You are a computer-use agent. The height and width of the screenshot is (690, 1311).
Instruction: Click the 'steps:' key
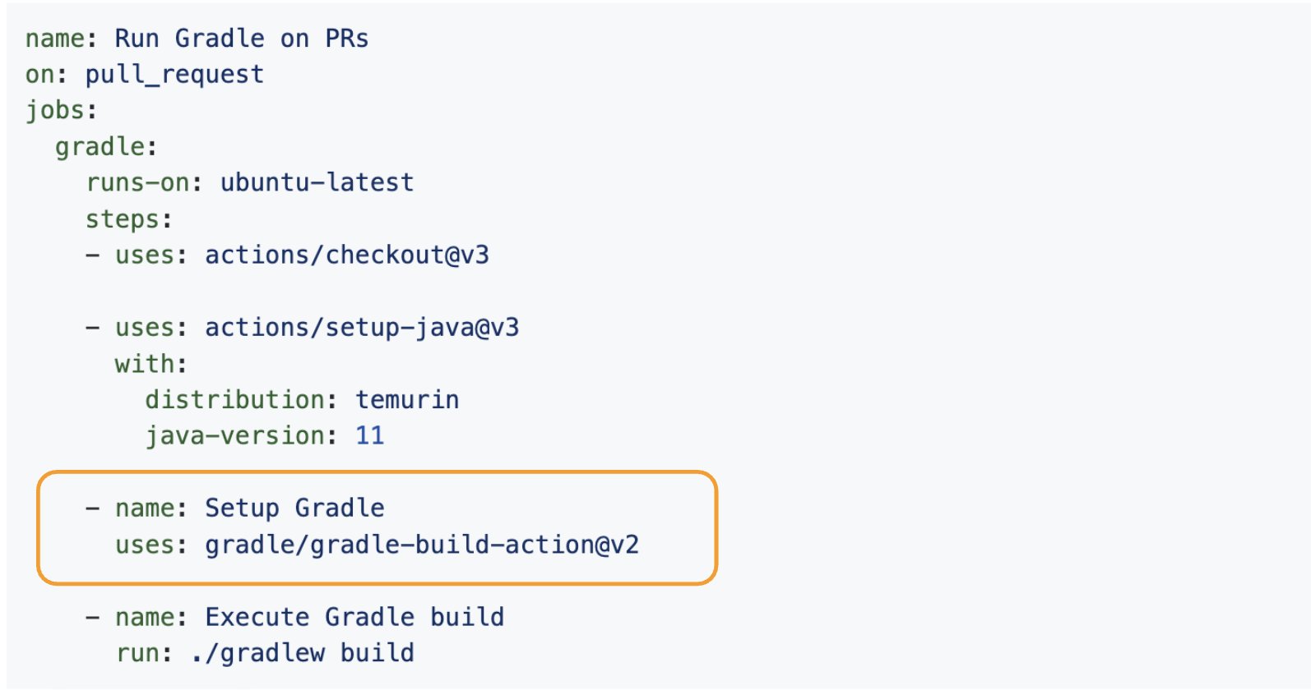coord(129,219)
